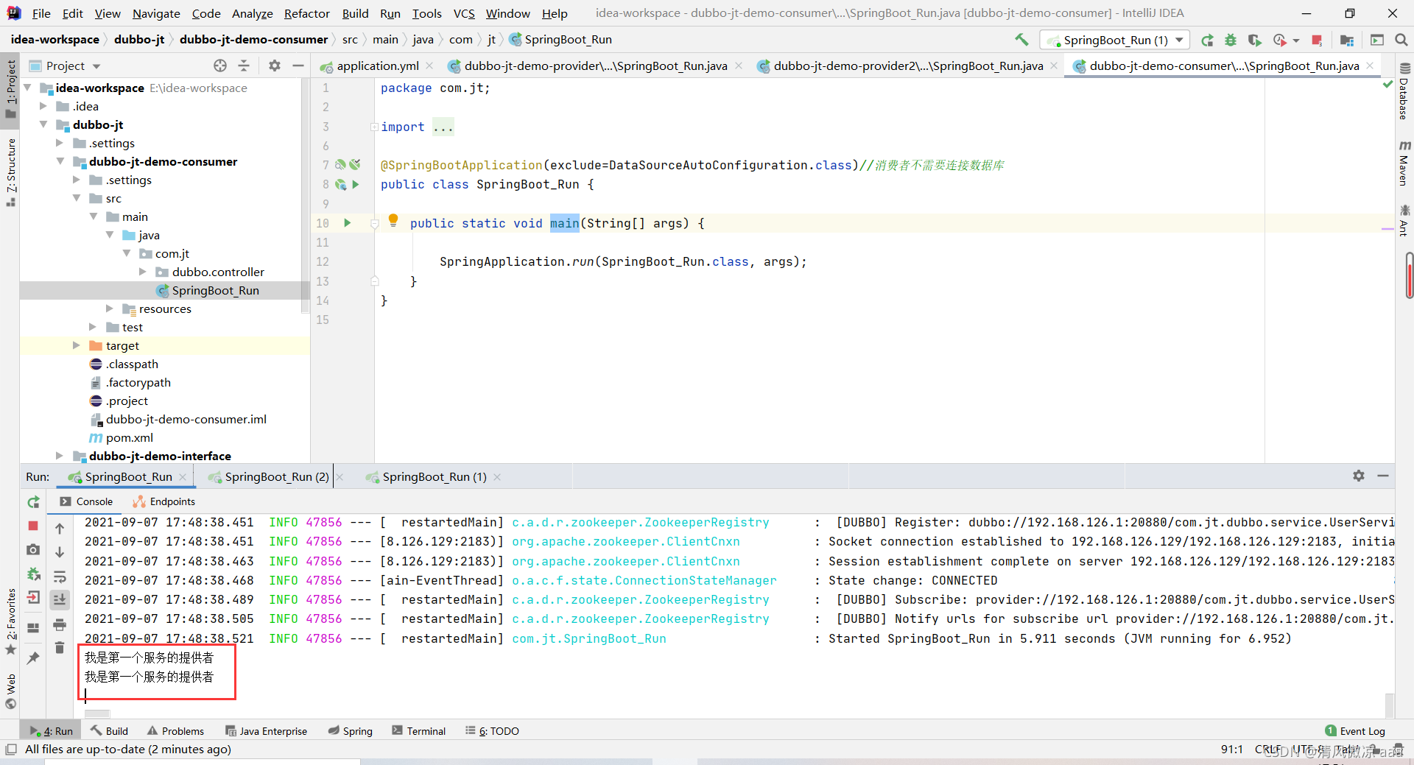Switch to dubbo-jt-demo-provider2 SpringBoot_Run.java tab
The height and width of the screenshot is (765, 1414).
point(908,66)
